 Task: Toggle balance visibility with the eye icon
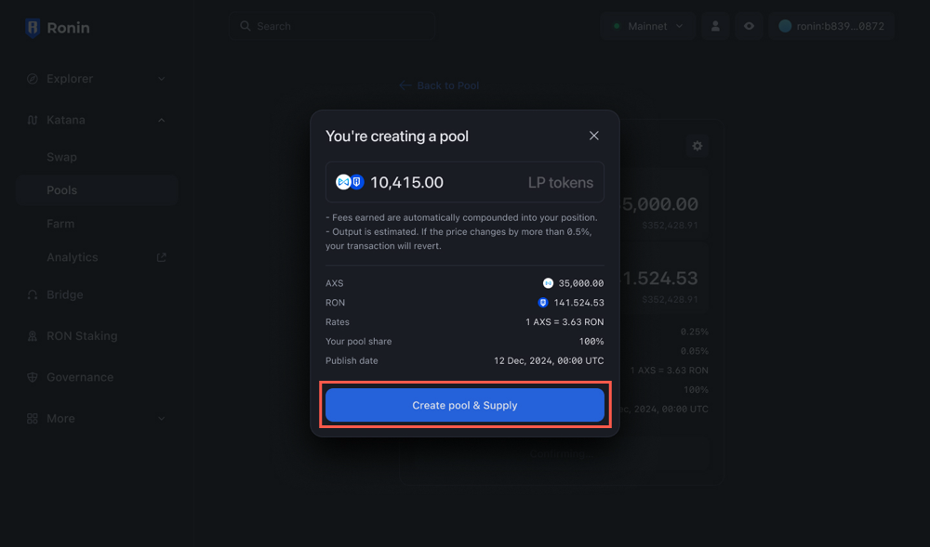point(749,25)
